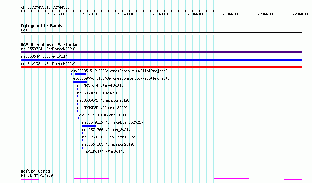Image resolution: width=312 pixels, height=183 pixels.
Task: Click the red nsv6402931 variant bar
Action: point(161,67)
